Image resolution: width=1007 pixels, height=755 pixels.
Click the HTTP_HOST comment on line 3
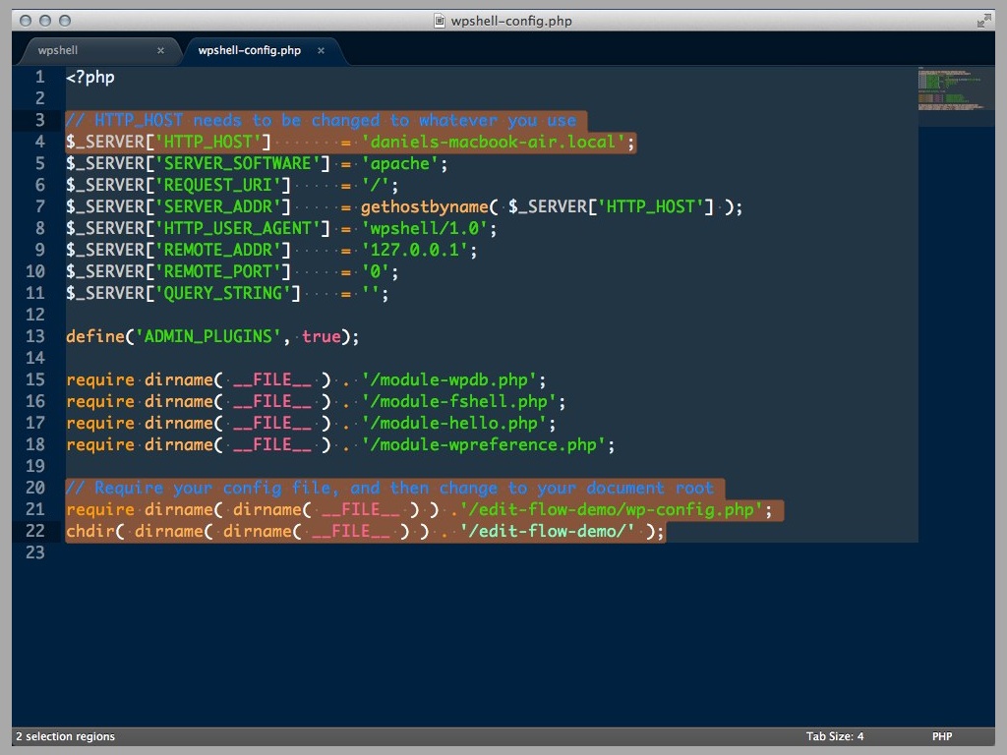coord(321,120)
